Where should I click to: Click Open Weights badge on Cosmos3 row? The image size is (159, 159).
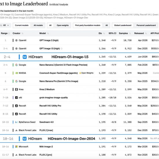[x=86, y=73]
